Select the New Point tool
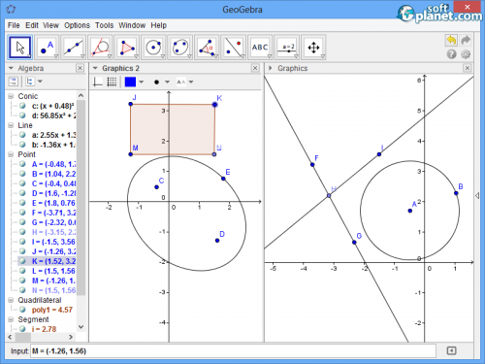The height and width of the screenshot is (364, 485). click(47, 48)
